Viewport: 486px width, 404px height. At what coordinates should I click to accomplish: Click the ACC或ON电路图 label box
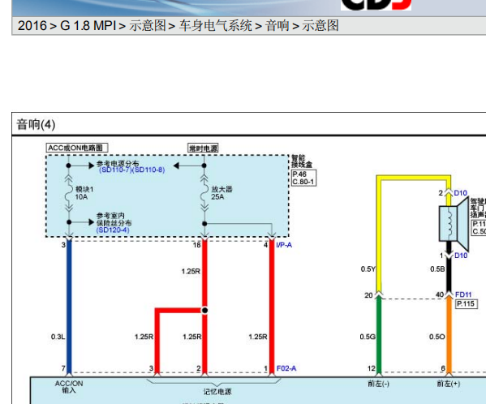coord(77,148)
